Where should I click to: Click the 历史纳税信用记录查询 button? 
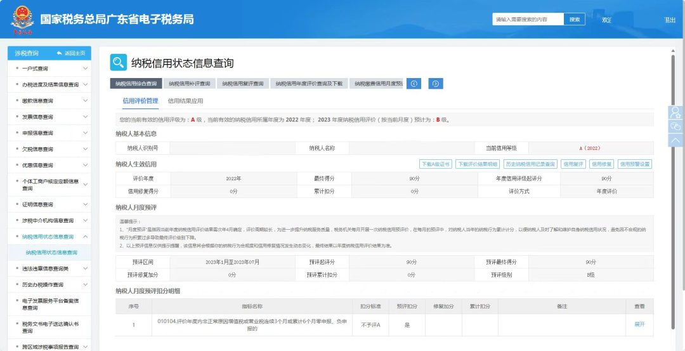tap(530, 164)
